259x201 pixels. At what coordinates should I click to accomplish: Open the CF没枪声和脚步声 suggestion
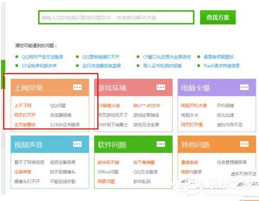pyautogui.click(x=39, y=66)
